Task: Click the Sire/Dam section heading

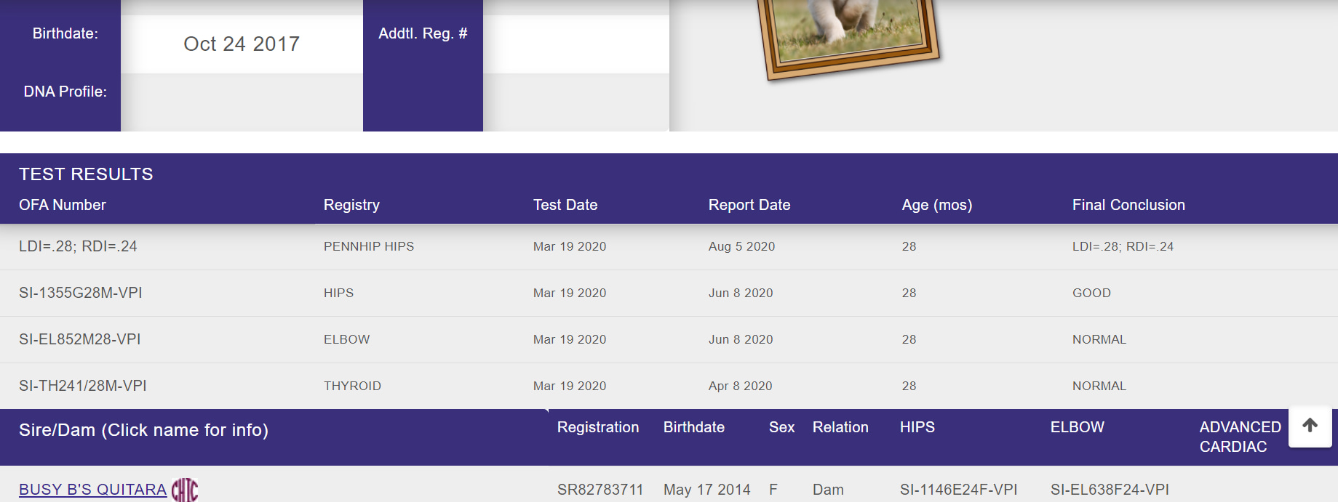Action: click(x=143, y=430)
